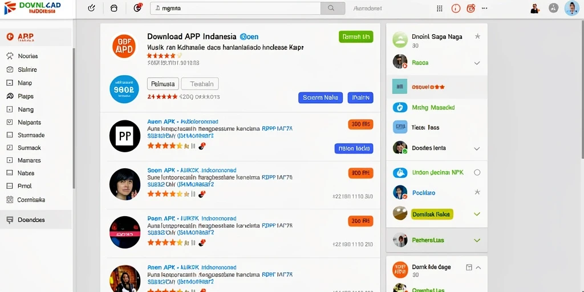Select the Teahain tab button
This screenshot has width=584, height=292.
(200, 84)
